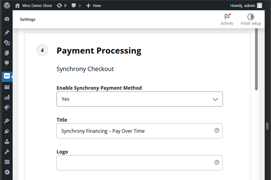Open Users from the sidebar
Viewport: 271px width, 180px height.
[x=7, y=142]
